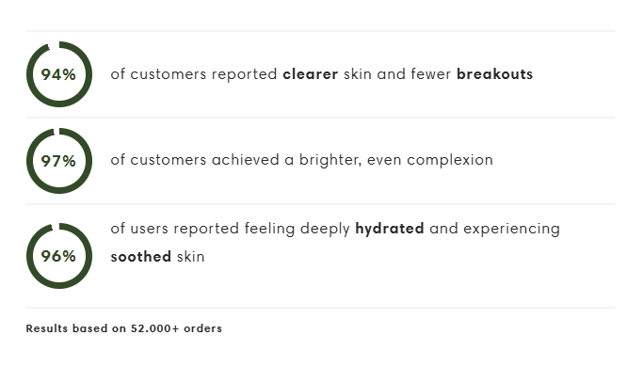Click the 94% circular progress ring
Viewport: 627px width, 367px height.
point(59,74)
